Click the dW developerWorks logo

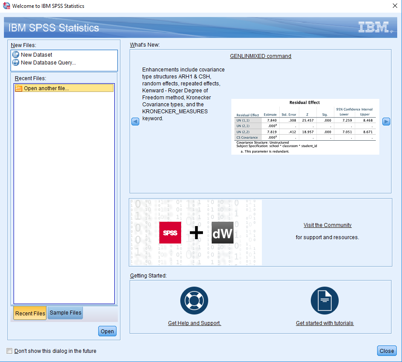[223, 233]
